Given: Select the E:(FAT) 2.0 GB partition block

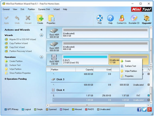Looking at the screenshot, I should 85,60.
